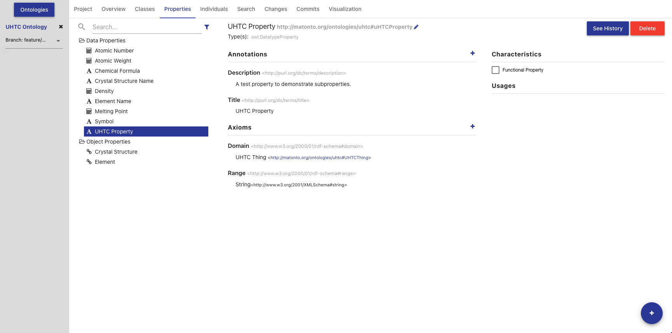This screenshot has height=333, width=672.
Task: Close the UHTC Ontology with the X icon
Action: (61, 27)
